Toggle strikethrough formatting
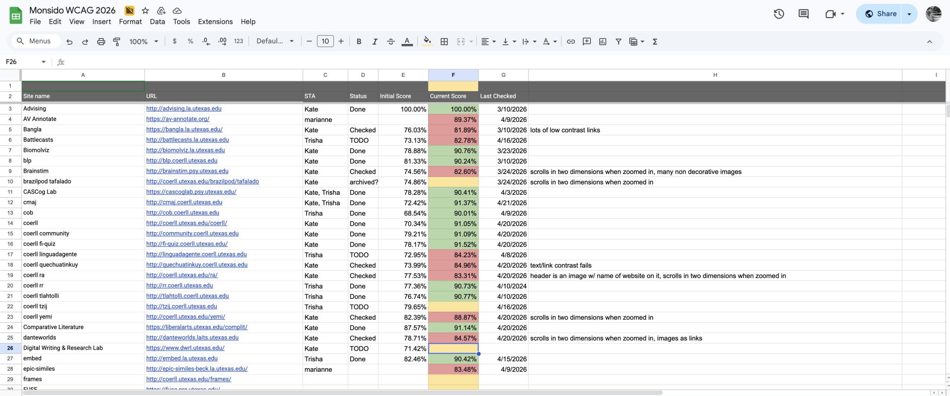Image resolution: width=950 pixels, height=396 pixels. pos(391,42)
